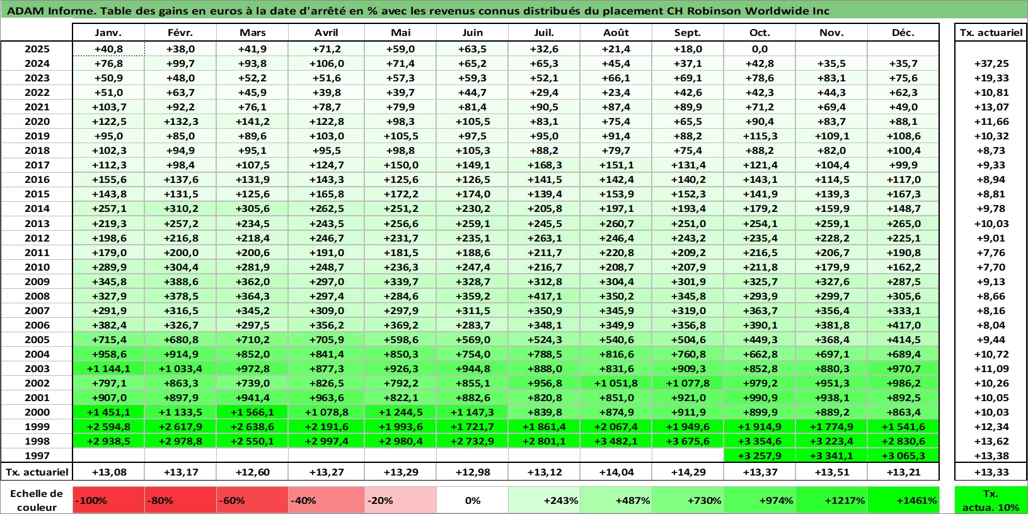Select the September 1998 cell '+3 675,6'

click(x=688, y=441)
